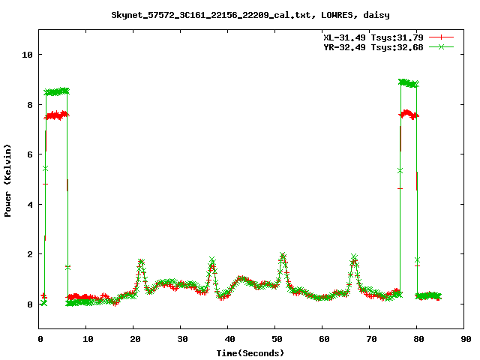480x360 pixels.
Task: Click the Time(Seconds) x-axis label
Action: coord(250,352)
